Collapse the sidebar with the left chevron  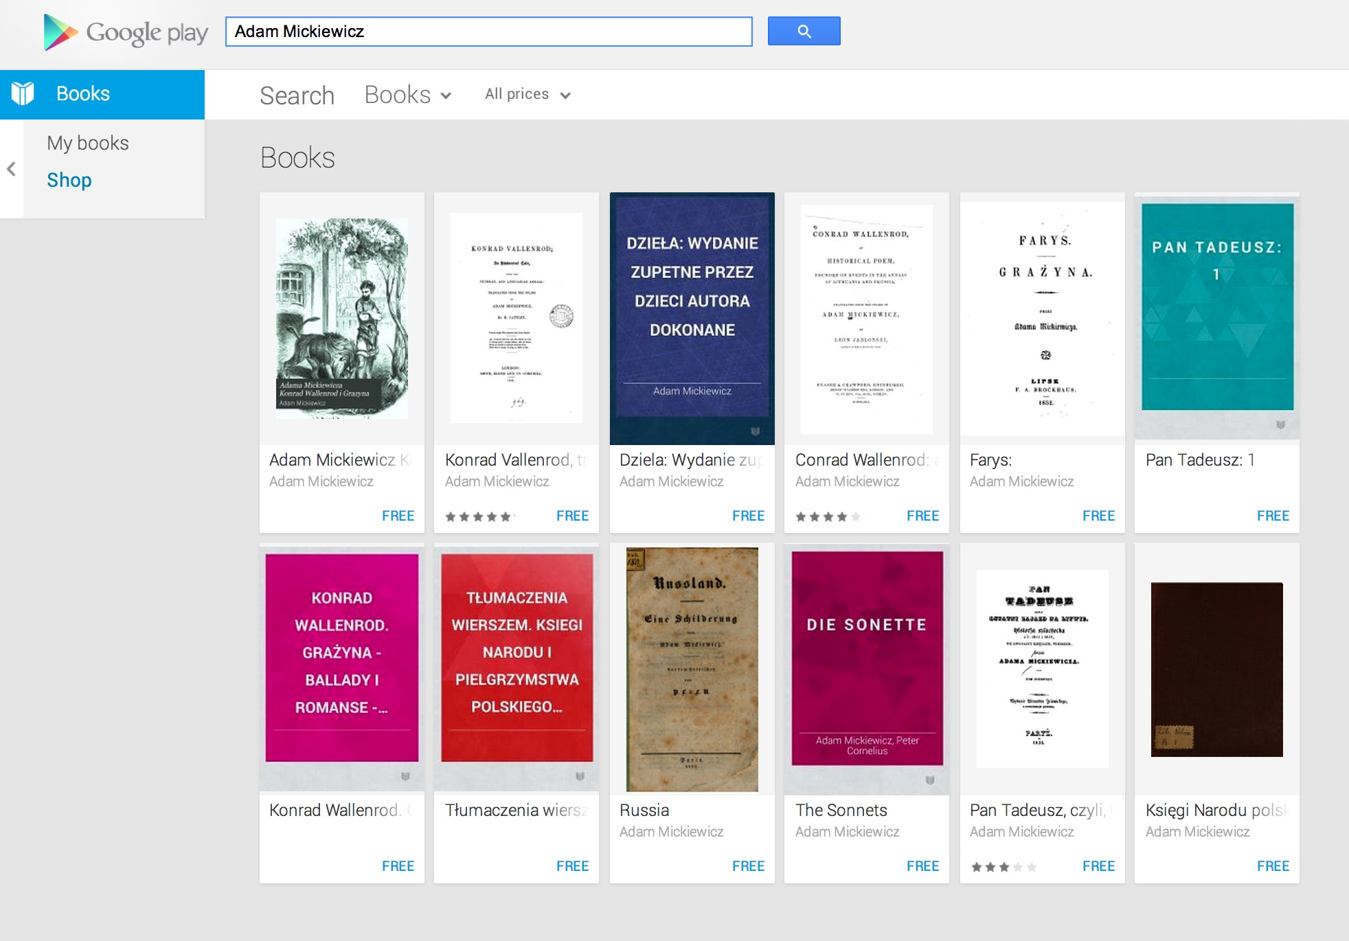[11, 170]
